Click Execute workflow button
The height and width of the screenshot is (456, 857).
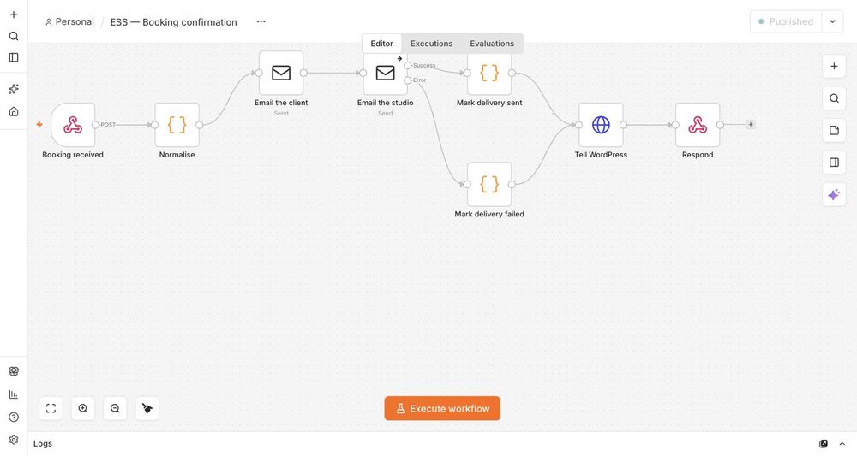click(x=442, y=409)
